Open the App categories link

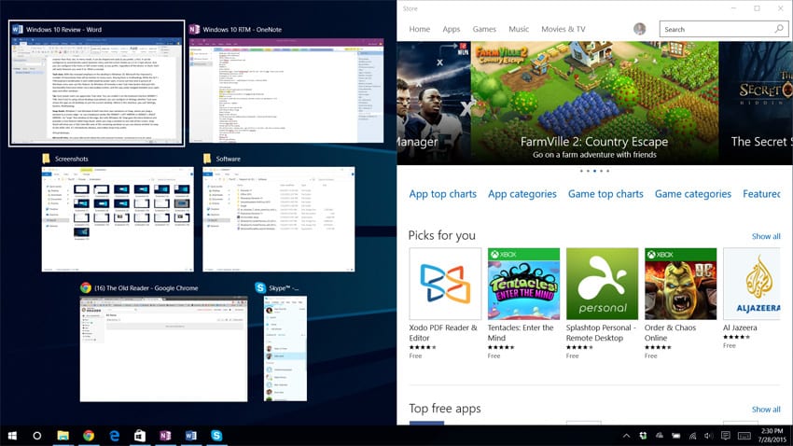pos(522,194)
